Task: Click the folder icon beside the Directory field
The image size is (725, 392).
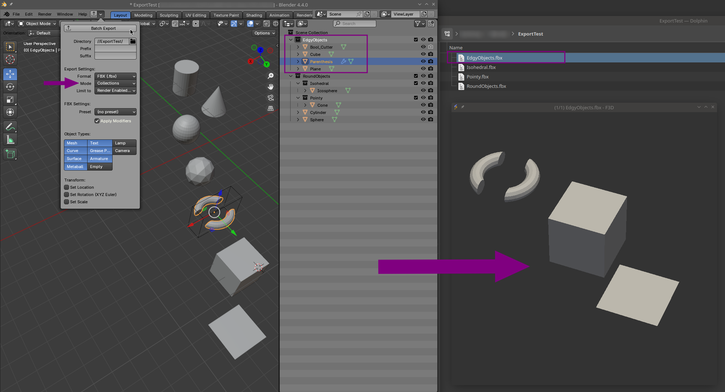Action: 133,41
